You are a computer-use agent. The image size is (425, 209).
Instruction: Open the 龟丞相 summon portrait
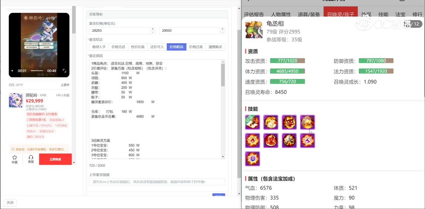click(254, 30)
